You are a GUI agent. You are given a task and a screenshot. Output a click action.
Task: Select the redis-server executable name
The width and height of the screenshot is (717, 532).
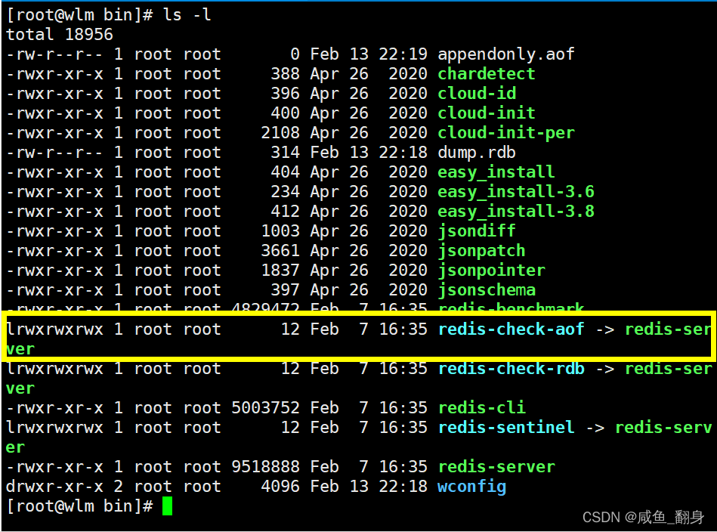[x=496, y=467]
